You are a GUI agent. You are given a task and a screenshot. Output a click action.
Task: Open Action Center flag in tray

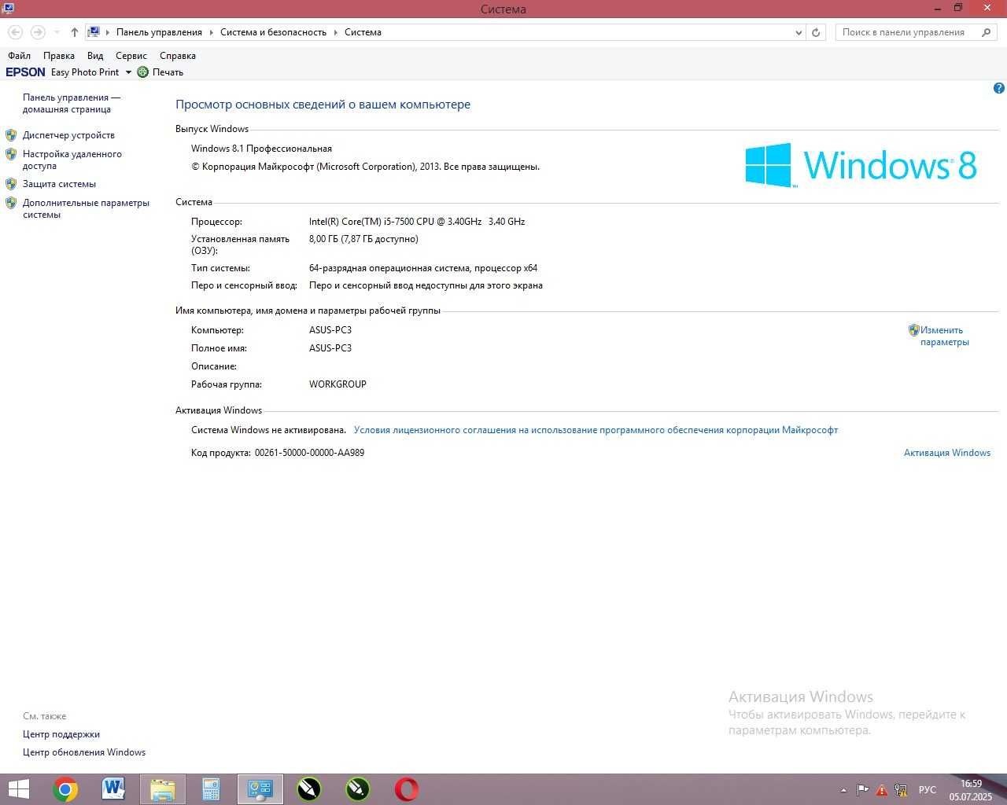tap(863, 790)
